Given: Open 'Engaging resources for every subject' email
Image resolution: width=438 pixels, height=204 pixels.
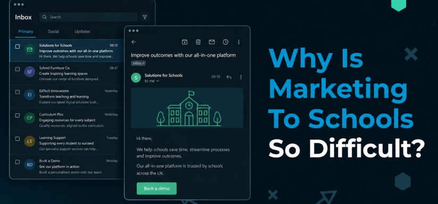Looking at the screenshot, I should [67, 120].
